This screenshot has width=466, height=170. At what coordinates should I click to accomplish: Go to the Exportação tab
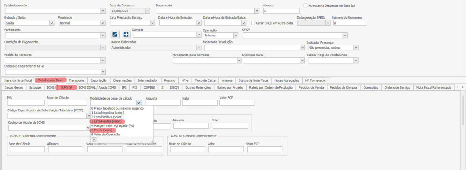(98, 80)
